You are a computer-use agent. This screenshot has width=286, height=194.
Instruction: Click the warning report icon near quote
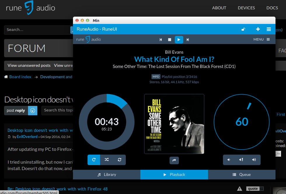[240, 188]
